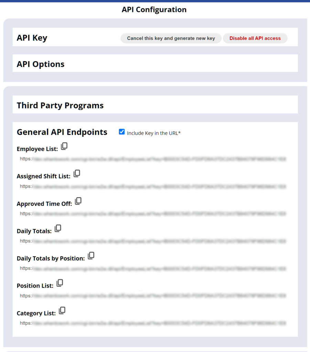
Task: Click the Assigned Shift List URL field
Action: pos(151,186)
